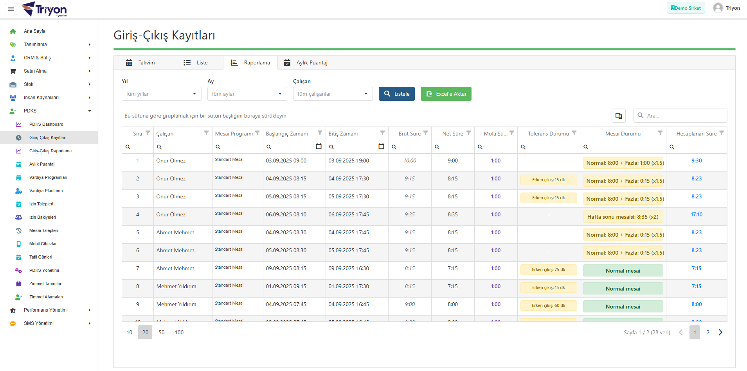Screen dimensions: 747x371
Task: Open the column chooser icon
Action: tap(618, 116)
